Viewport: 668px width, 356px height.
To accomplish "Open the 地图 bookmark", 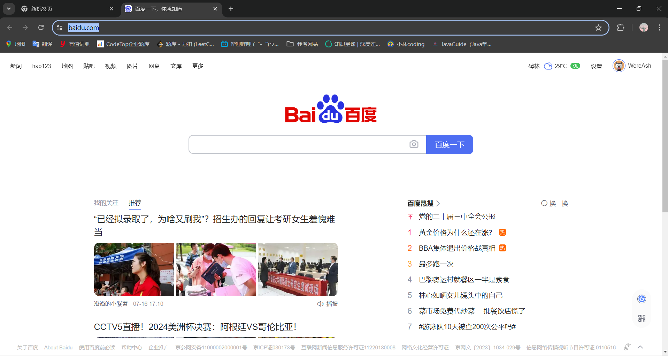I will (x=16, y=44).
